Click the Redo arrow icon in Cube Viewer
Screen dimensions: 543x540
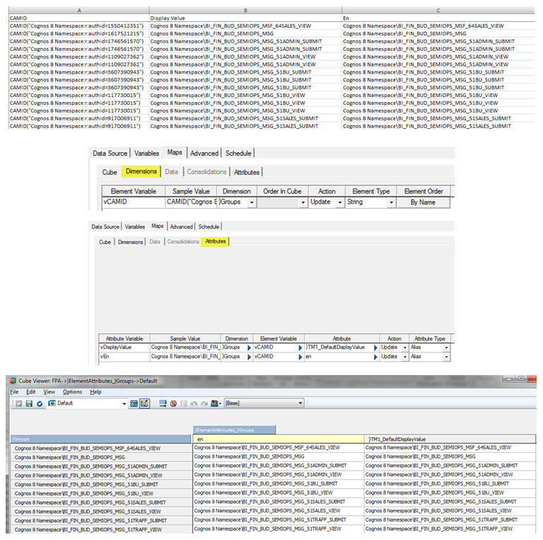point(204,403)
